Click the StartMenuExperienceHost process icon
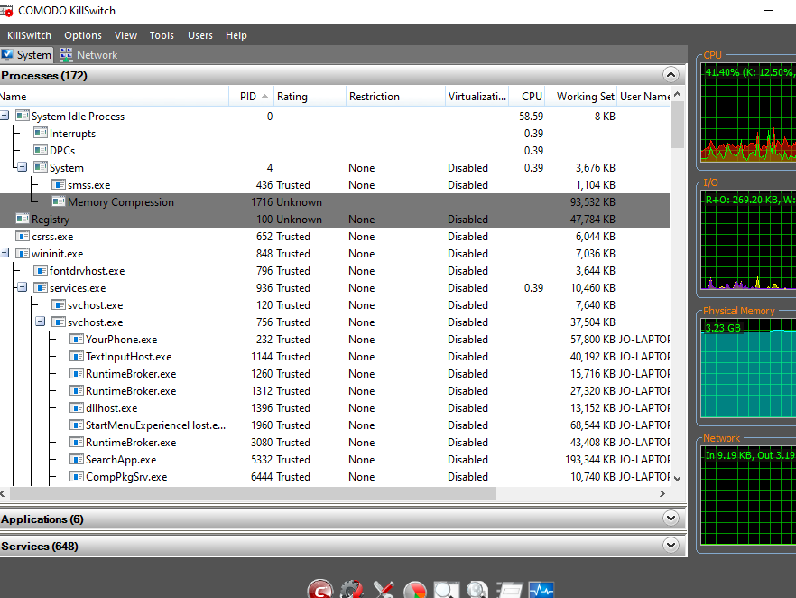Image resolution: width=796 pixels, height=598 pixels. pyautogui.click(x=77, y=425)
